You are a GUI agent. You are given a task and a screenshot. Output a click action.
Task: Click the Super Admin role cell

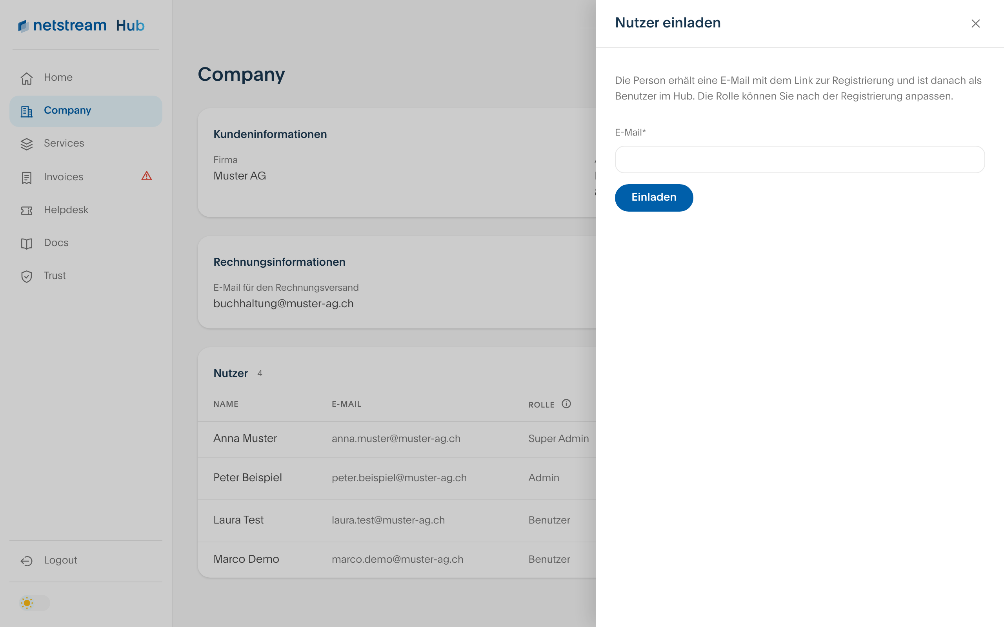[x=558, y=439]
